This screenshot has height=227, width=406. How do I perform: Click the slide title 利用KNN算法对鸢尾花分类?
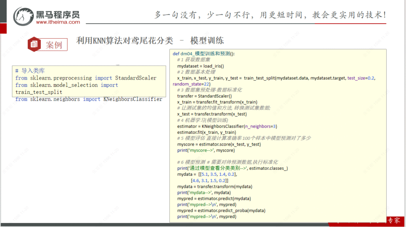click(x=125, y=40)
